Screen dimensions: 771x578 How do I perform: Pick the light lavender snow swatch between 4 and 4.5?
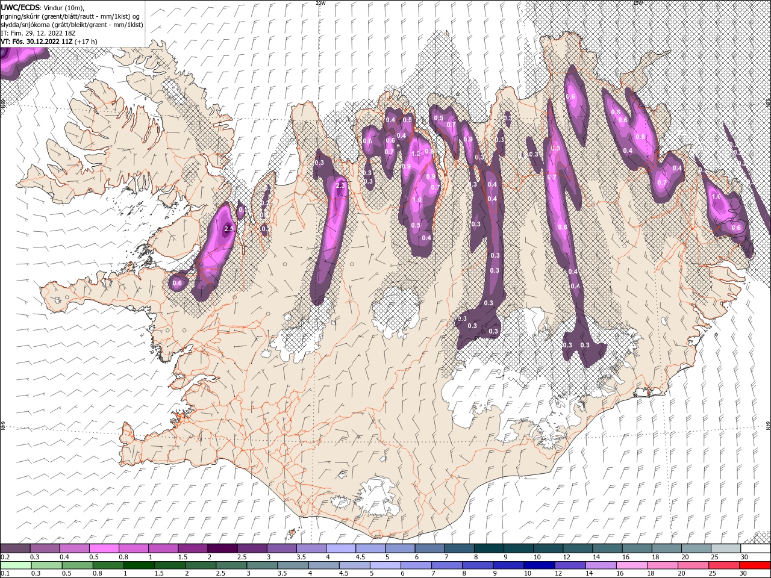tap(341, 548)
